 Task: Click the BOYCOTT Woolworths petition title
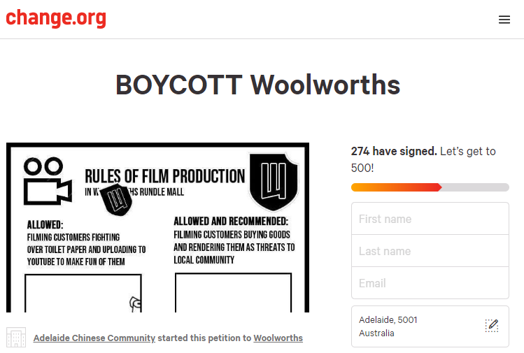pyautogui.click(x=257, y=85)
